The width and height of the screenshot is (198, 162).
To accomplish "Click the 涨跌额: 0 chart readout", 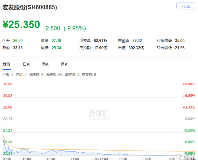I will (x=36, y=75).
